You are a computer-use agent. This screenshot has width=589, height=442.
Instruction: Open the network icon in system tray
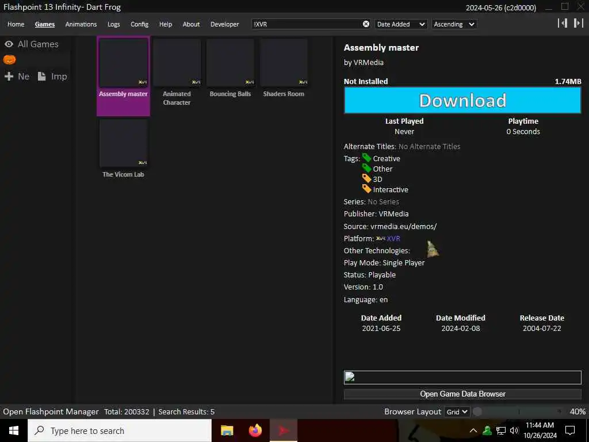(x=501, y=430)
